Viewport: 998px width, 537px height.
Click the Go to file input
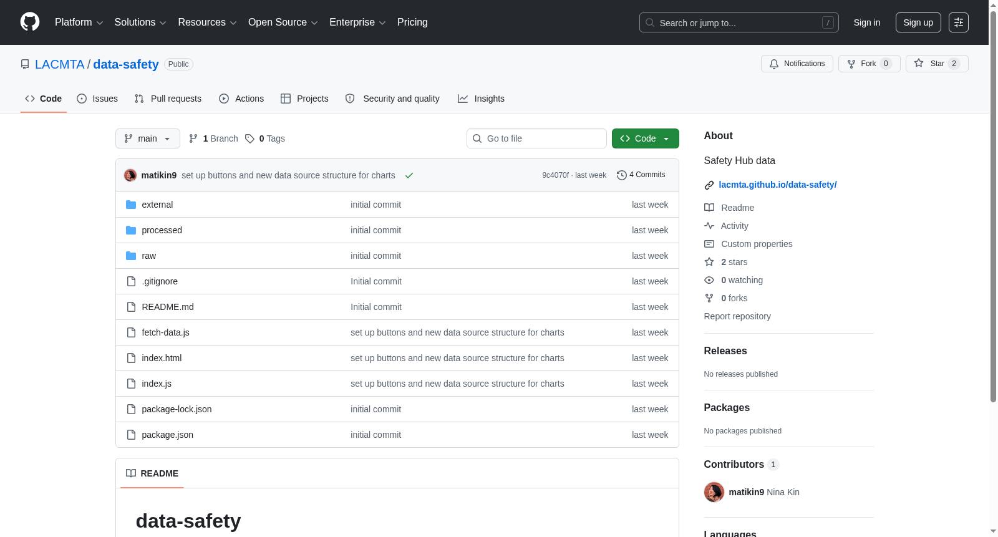click(536, 138)
